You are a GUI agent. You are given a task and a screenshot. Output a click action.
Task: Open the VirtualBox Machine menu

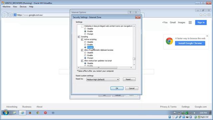[6, 7]
